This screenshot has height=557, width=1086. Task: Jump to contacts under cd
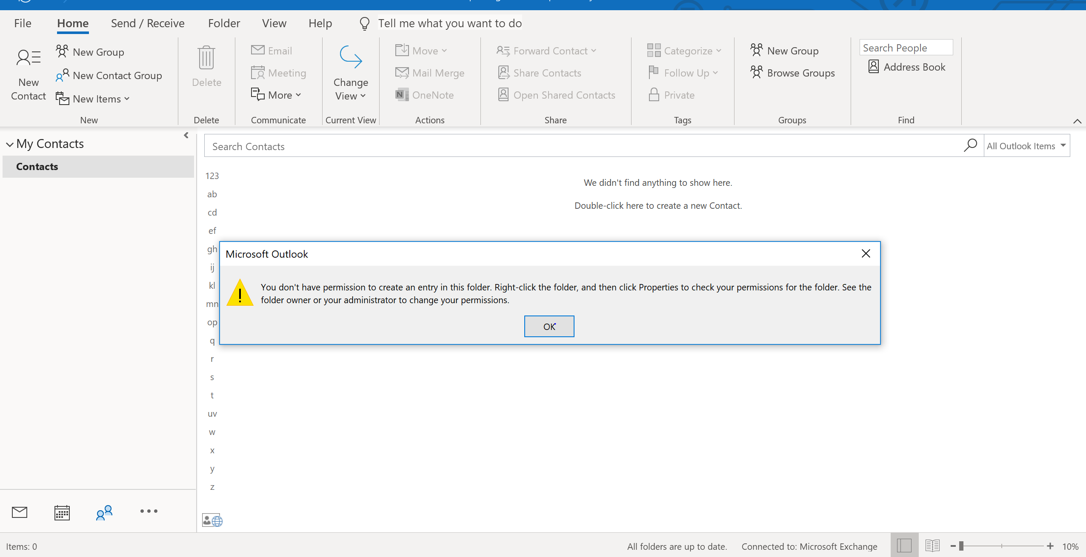coord(212,212)
